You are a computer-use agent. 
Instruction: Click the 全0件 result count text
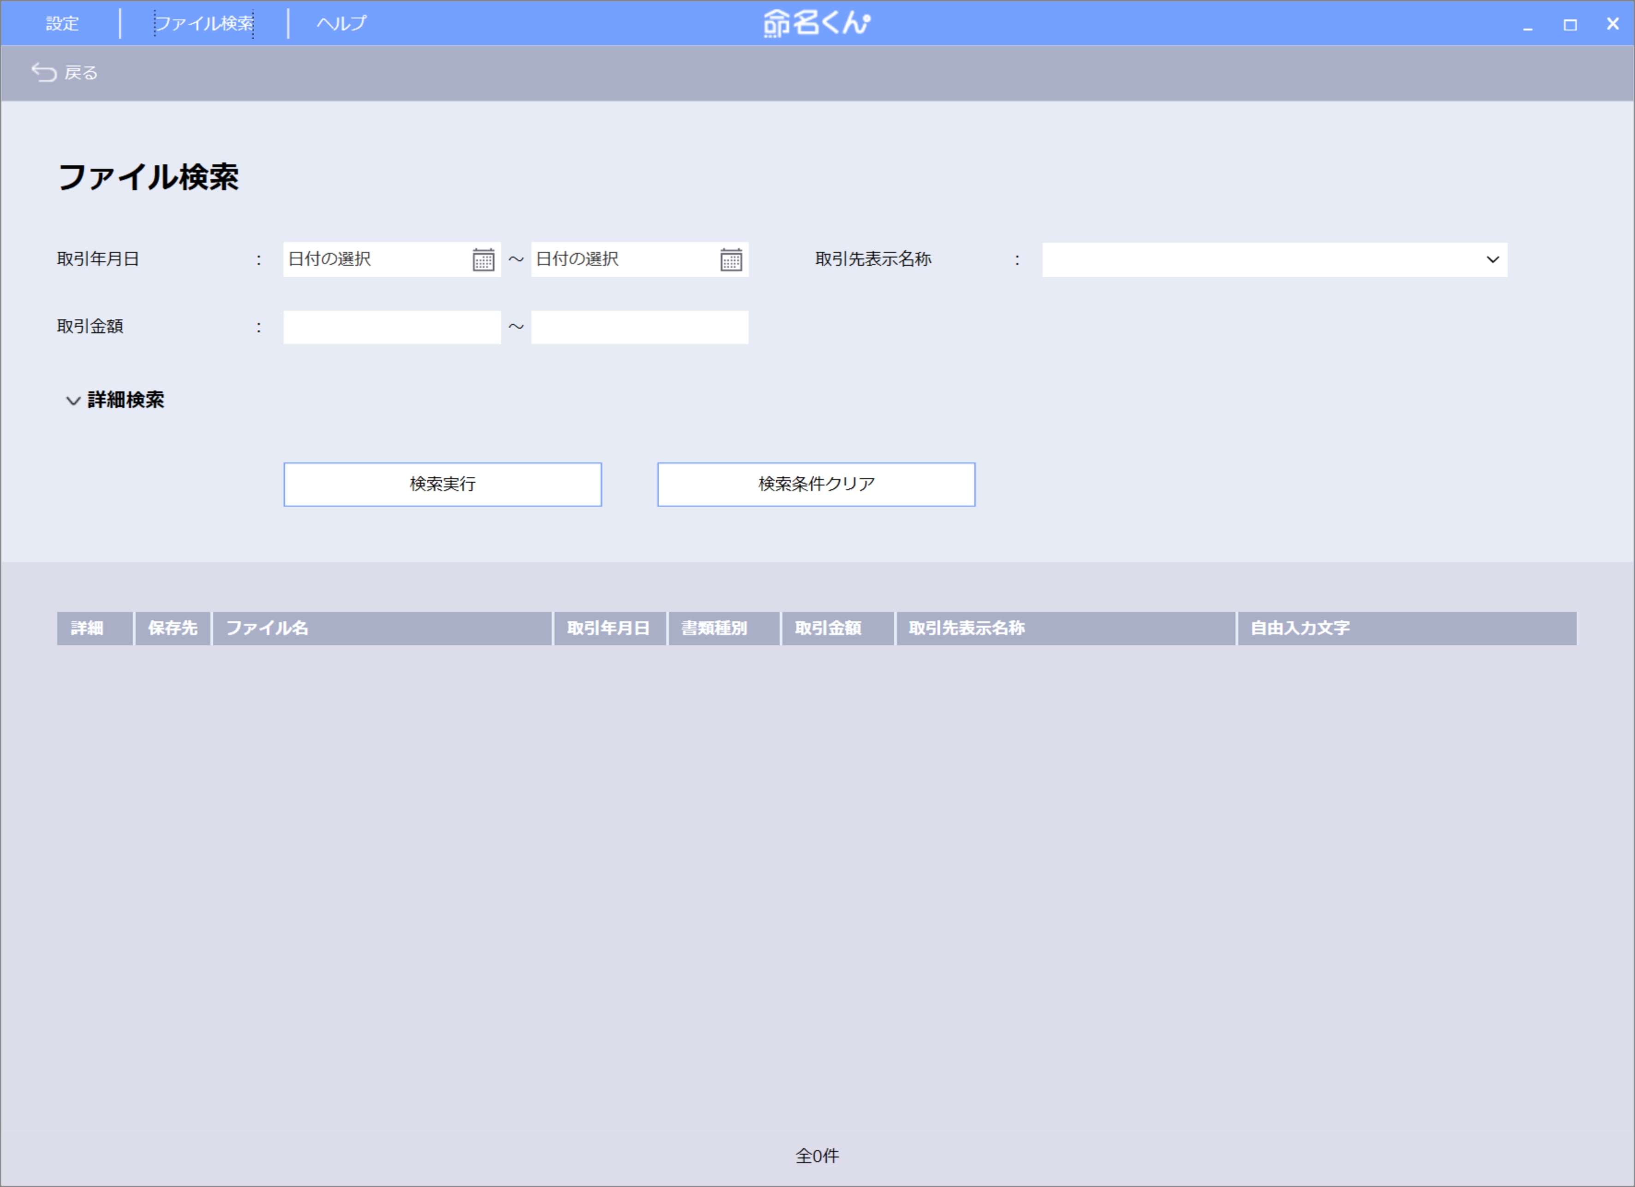click(x=817, y=1156)
